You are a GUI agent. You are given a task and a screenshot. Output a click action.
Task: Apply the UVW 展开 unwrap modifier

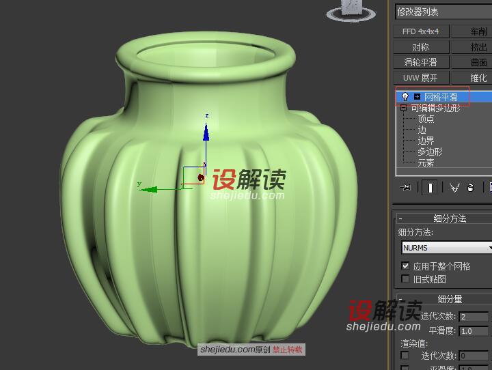point(421,77)
